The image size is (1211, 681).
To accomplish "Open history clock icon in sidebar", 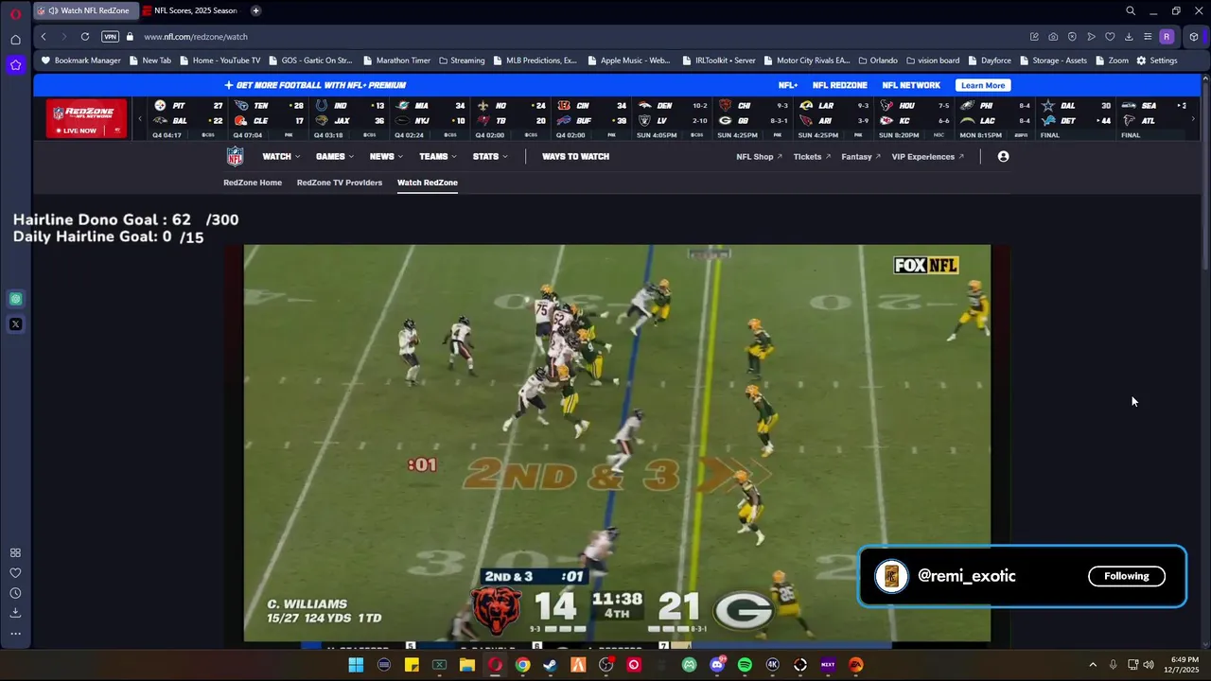I will click(15, 593).
